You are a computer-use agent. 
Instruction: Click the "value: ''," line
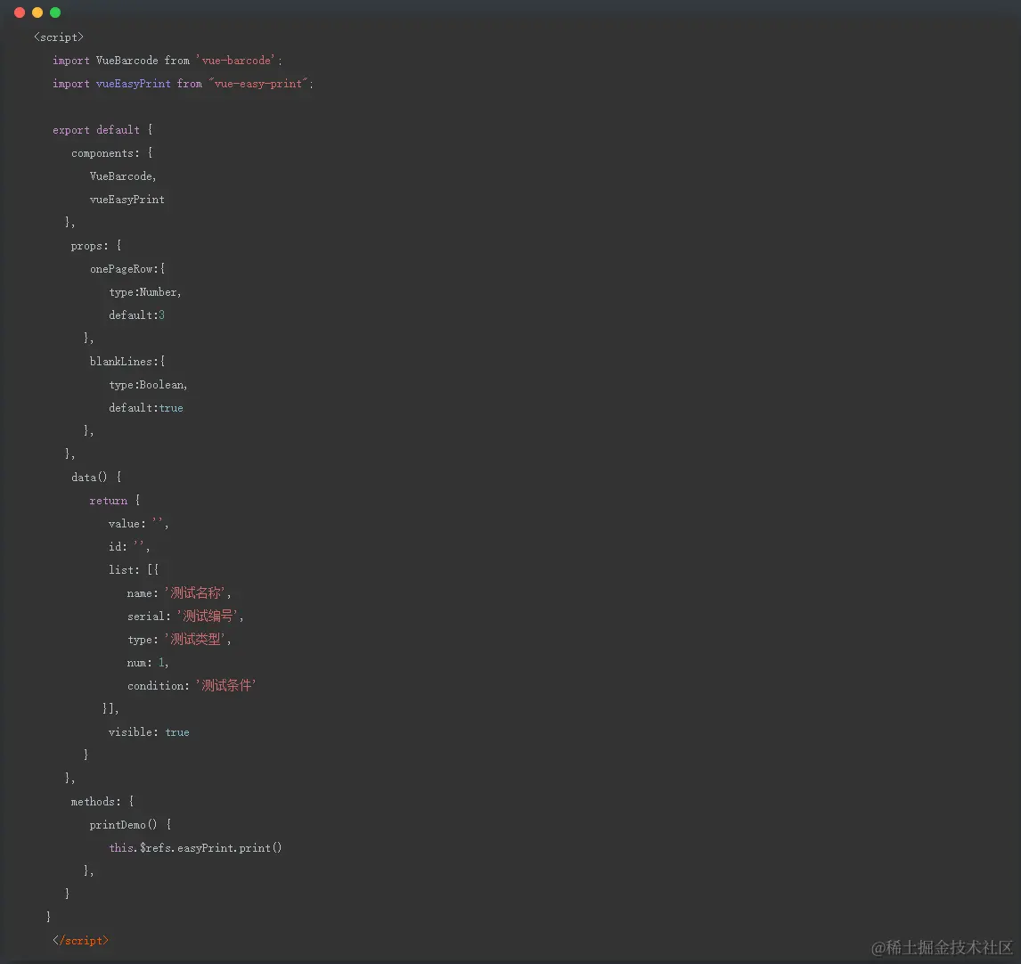[x=139, y=524]
